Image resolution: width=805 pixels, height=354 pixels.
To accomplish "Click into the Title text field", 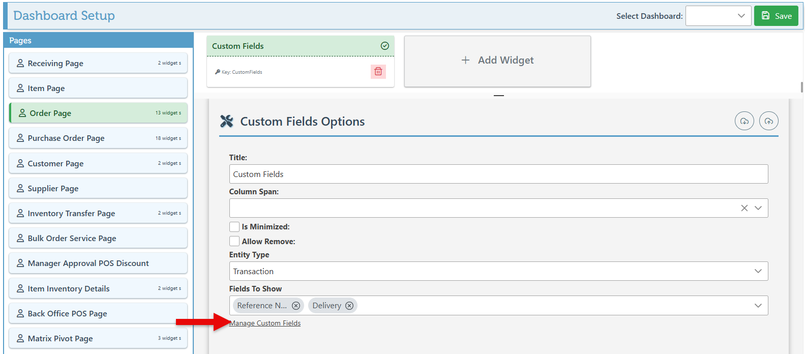I will click(498, 174).
